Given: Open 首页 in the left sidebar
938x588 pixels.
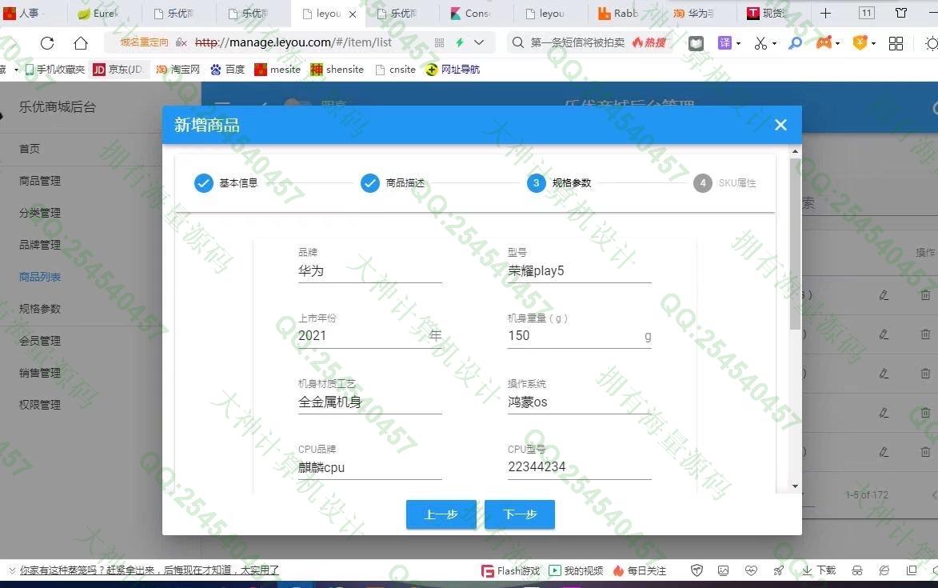Looking at the screenshot, I should point(30,149).
